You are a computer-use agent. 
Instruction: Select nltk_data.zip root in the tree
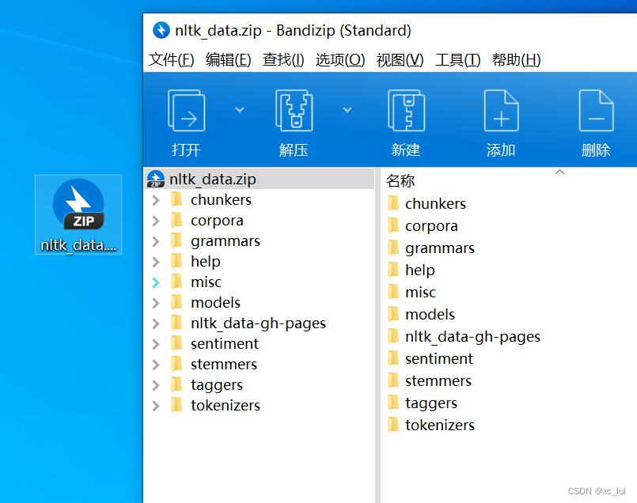260,179
